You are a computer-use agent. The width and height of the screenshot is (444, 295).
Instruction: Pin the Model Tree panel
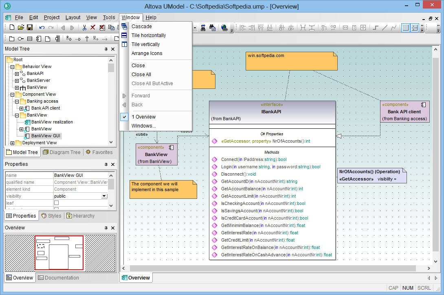(x=106, y=49)
